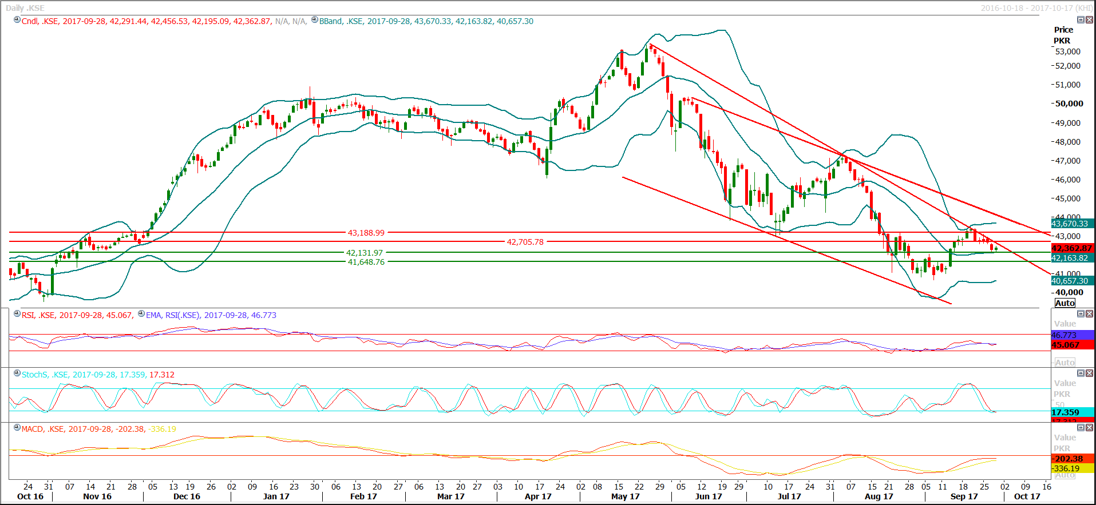Click the clock icon beside the StochS label
Image resolution: width=1096 pixels, height=505 pixels.
[17, 373]
